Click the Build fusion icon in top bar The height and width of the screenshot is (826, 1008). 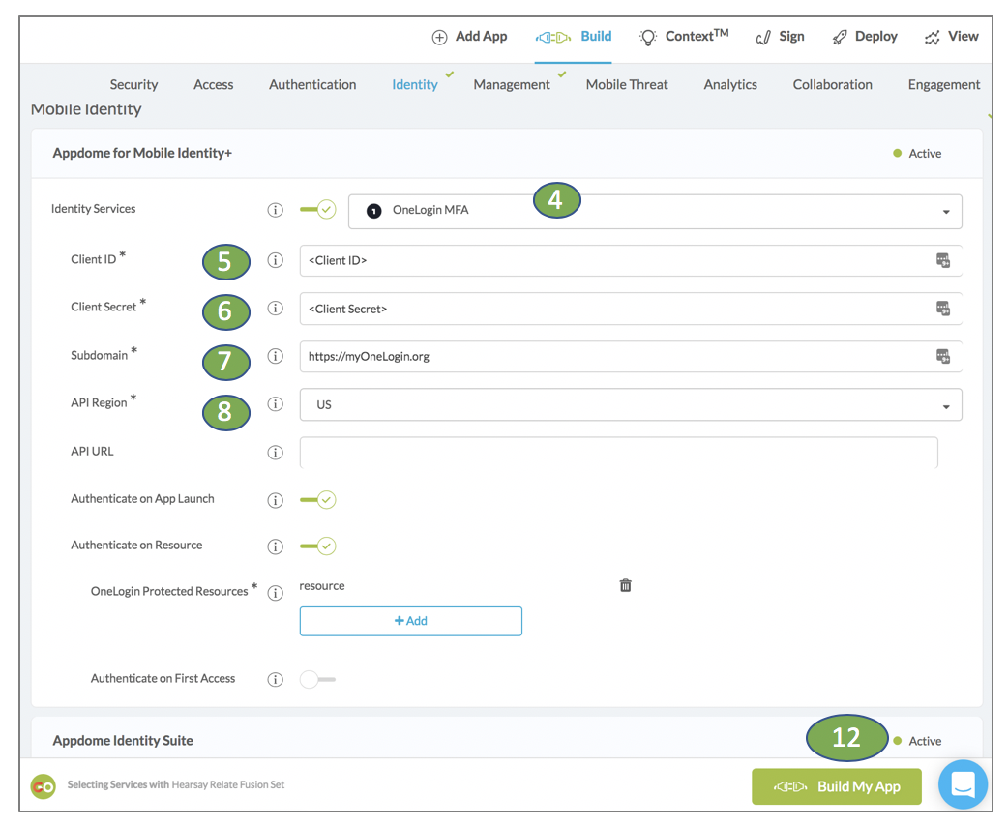553,38
